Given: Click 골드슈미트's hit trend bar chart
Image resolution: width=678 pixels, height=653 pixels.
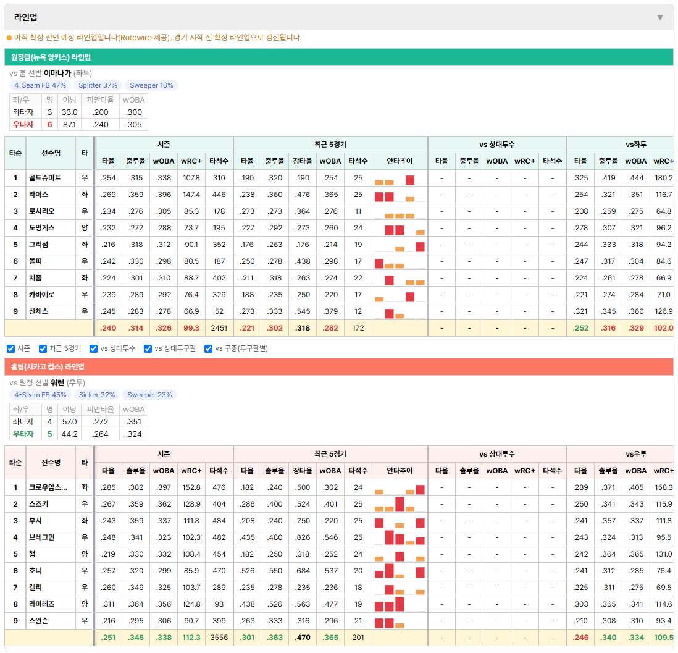Looking at the screenshot, I should (x=400, y=178).
